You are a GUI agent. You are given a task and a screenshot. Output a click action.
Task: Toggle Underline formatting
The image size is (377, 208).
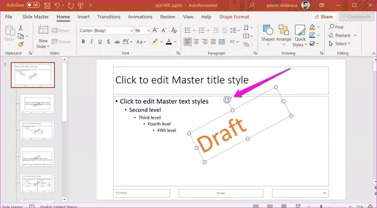click(x=100, y=41)
